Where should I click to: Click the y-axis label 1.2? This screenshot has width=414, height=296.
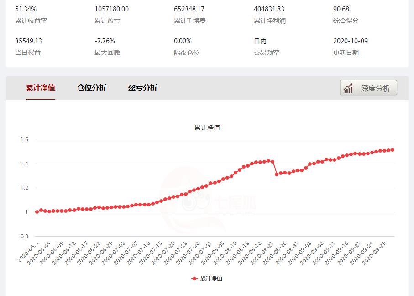point(25,188)
